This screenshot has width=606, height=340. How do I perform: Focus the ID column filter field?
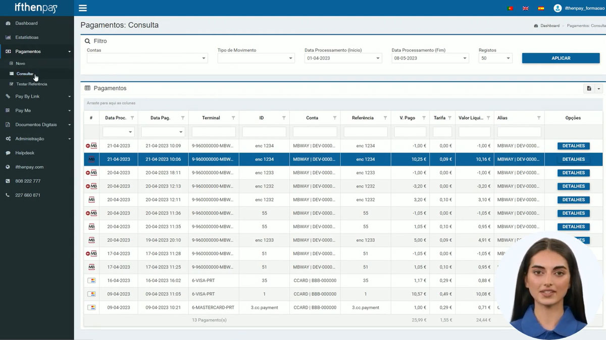click(x=264, y=132)
